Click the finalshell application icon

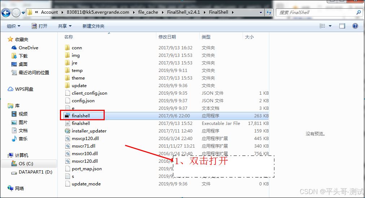(67, 116)
